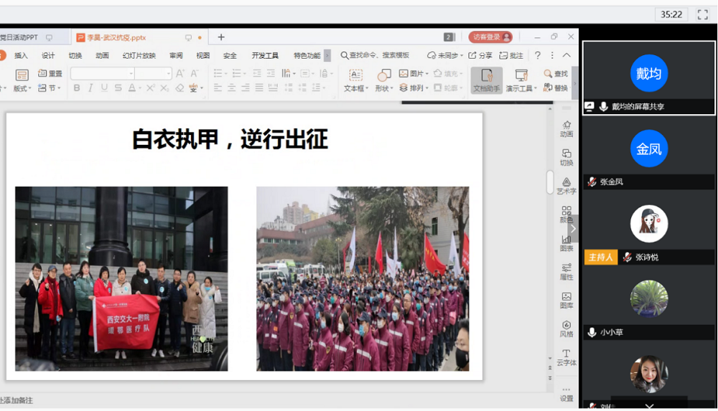Click the 金凤 participant avatar
This screenshot has width=718, height=411.
[649, 148]
